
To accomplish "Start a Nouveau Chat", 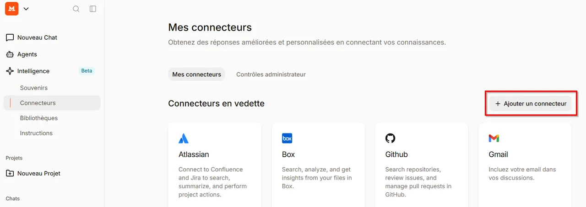I will [x=37, y=37].
